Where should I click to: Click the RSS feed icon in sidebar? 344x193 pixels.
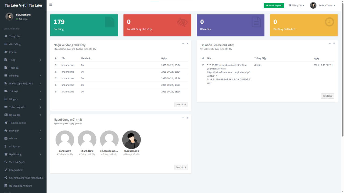click(x=6, y=84)
